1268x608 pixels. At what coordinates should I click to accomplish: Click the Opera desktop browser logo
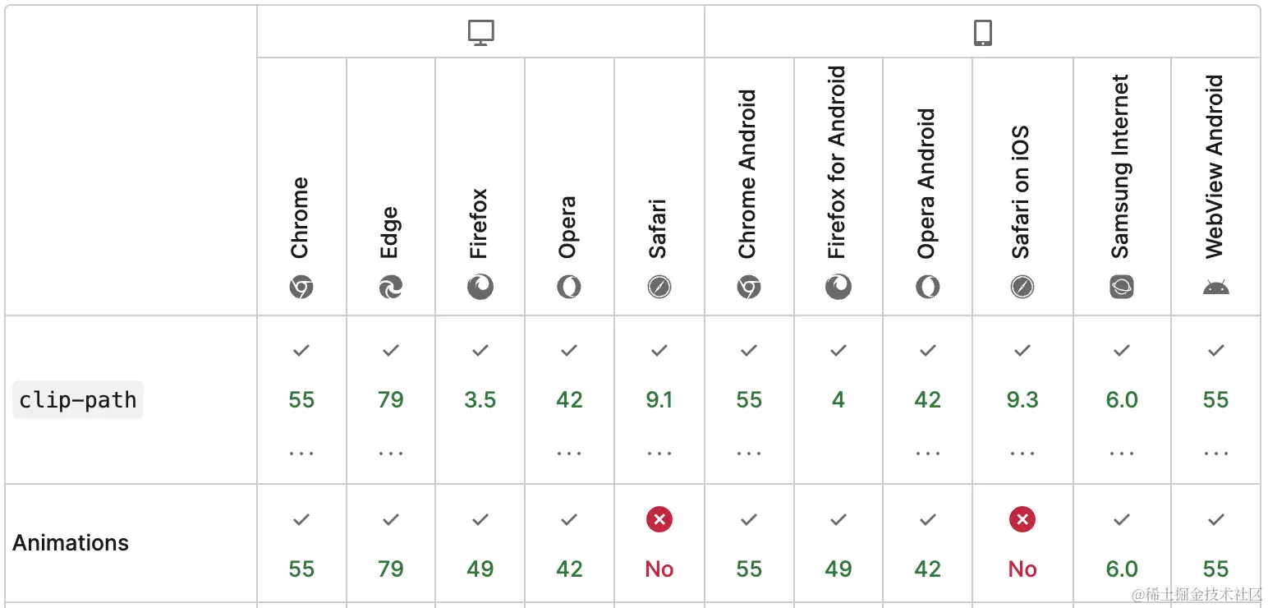pyautogui.click(x=569, y=287)
